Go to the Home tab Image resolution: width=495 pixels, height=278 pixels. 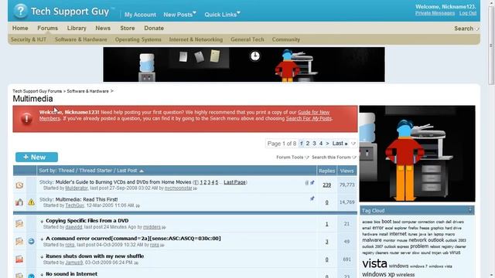(20, 28)
